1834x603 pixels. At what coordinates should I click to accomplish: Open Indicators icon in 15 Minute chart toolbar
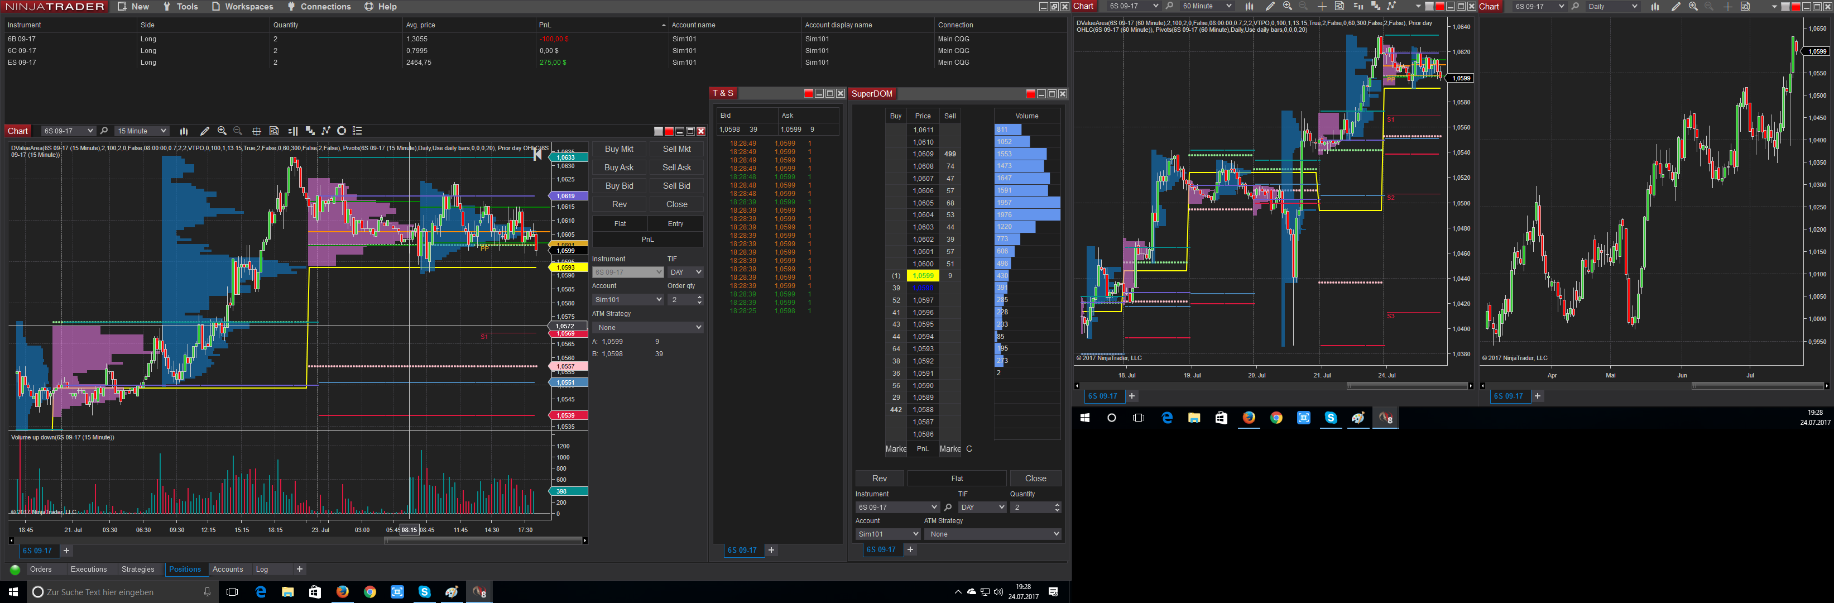click(310, 131)
